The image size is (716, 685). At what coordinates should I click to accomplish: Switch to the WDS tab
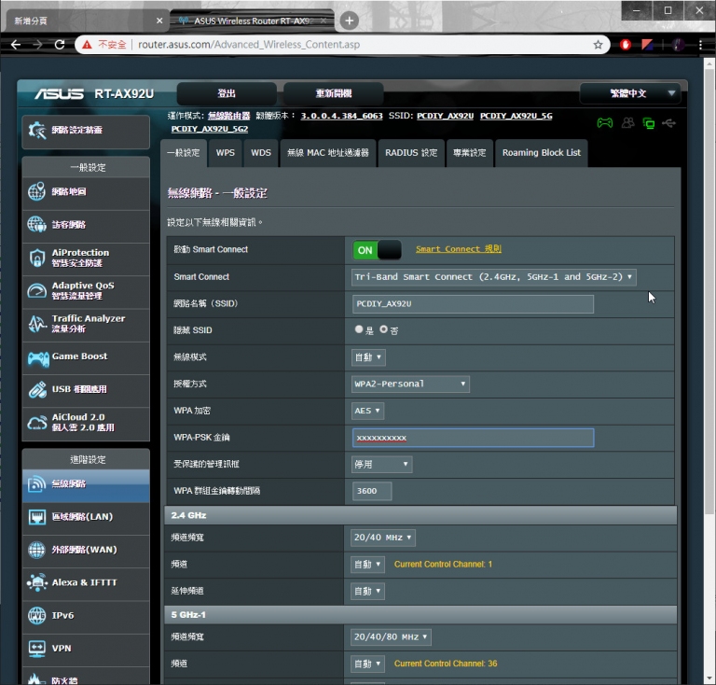tap(261, 153)
